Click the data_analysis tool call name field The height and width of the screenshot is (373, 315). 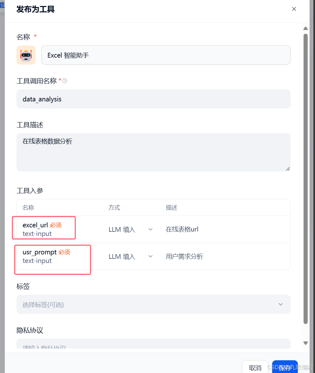[153, 99]
